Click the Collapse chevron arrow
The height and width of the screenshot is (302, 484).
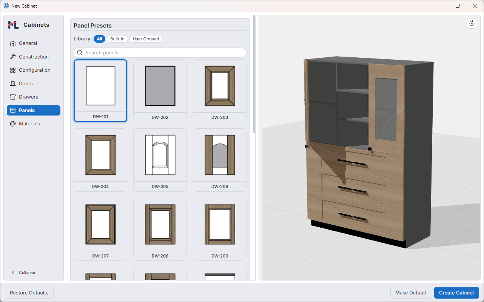coord(13,273)
